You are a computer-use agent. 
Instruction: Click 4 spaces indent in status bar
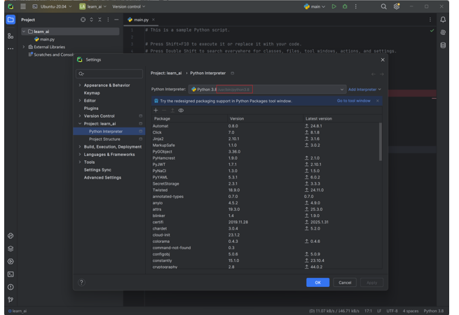pyautogui.click(x=411, y=311)
